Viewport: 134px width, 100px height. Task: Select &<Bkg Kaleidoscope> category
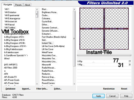point(13,49)
